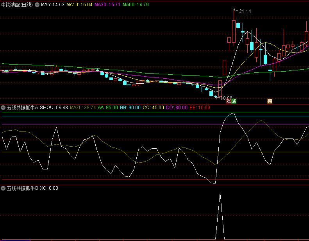
Task: Click the green 减 marker icon
Action: pos(234,101)
